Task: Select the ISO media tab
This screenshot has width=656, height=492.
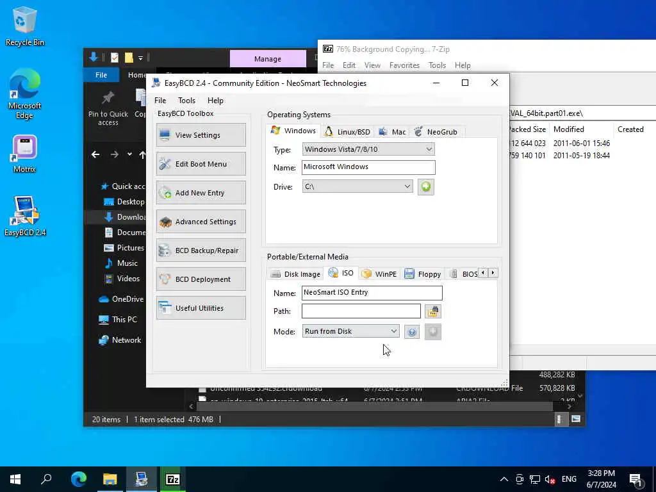Action: click(341, 273)
